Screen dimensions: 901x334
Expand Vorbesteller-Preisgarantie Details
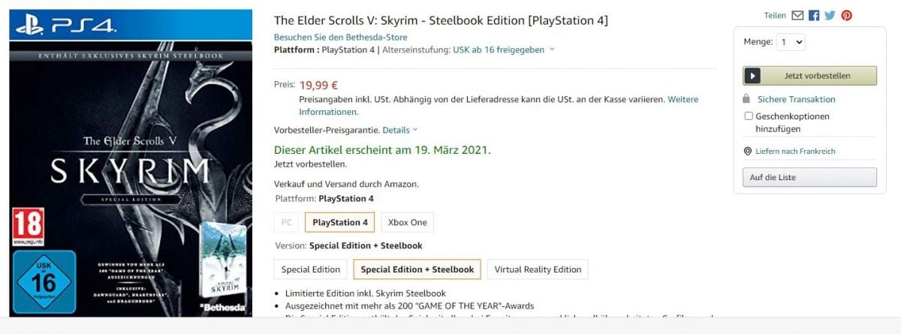click(x=399, y=130)
